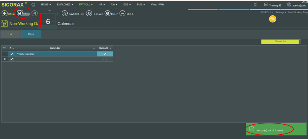Reload the page with Reload icon
Viewport: 308px width, 139px height.
click(89, 14)
